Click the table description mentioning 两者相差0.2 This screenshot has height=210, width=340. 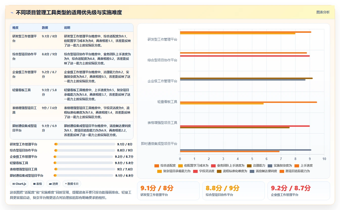click(97, 59)
